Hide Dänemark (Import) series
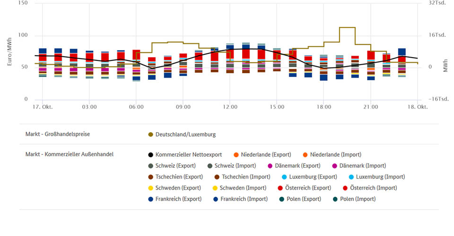Viewport: 454px width, 236px height. click(359, 166)
